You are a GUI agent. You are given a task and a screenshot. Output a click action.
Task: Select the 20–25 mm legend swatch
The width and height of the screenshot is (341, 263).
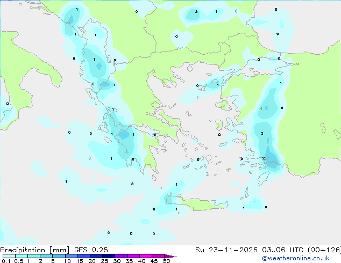(96, 256)
